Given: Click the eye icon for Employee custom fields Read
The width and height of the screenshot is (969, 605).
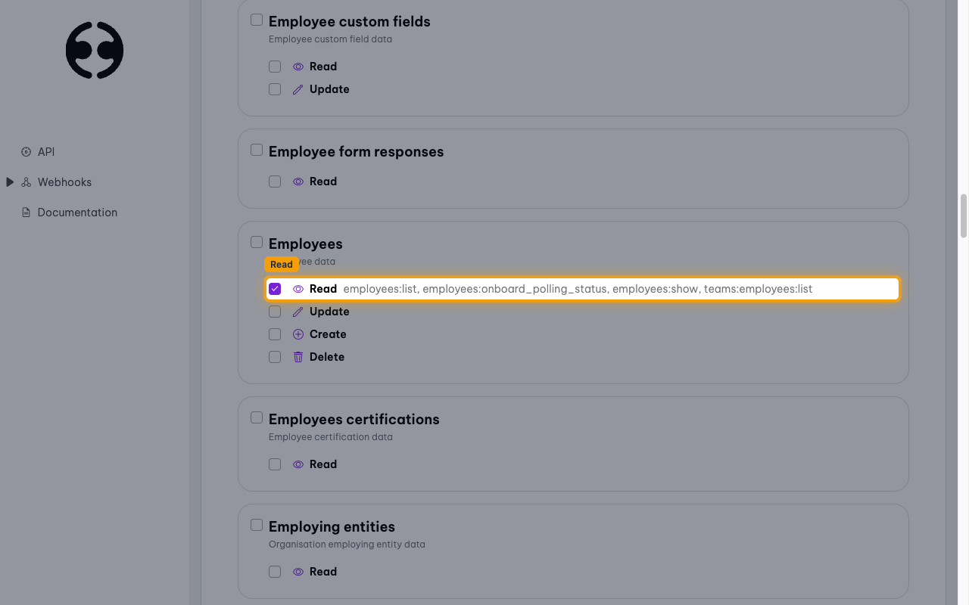Looking at the screenshot, I should pyautogui.click(x=298, y=67).
